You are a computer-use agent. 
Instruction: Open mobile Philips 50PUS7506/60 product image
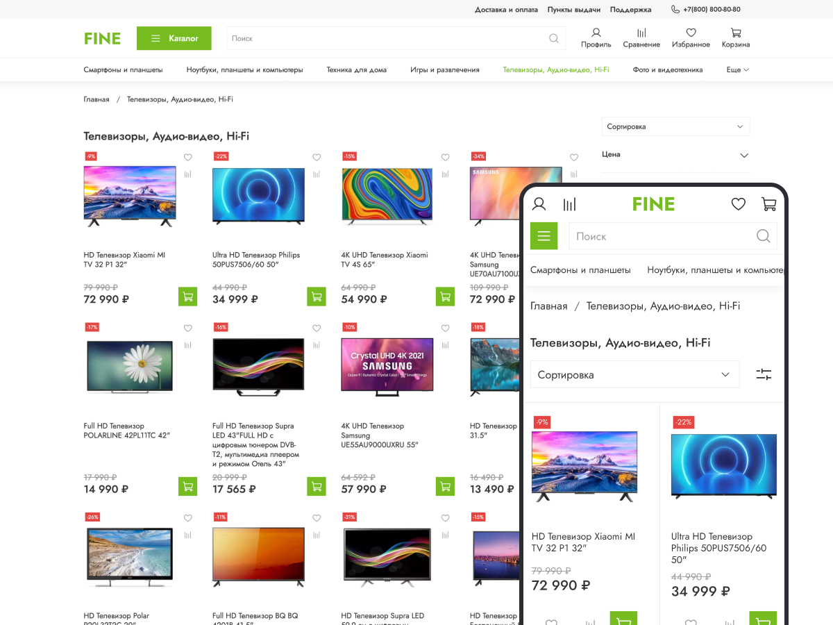(x=724, y=467)
